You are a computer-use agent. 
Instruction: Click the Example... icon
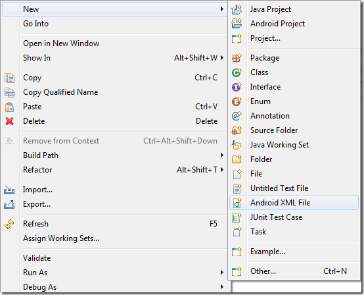tap(237, 252)
